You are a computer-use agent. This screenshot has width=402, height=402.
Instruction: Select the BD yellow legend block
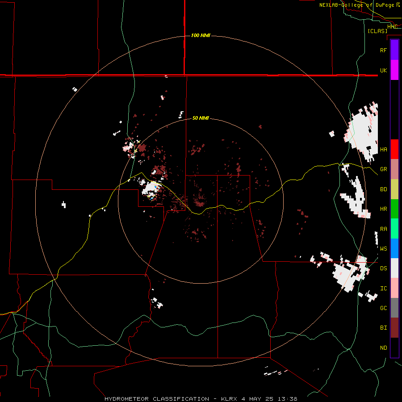coord(394,189)
